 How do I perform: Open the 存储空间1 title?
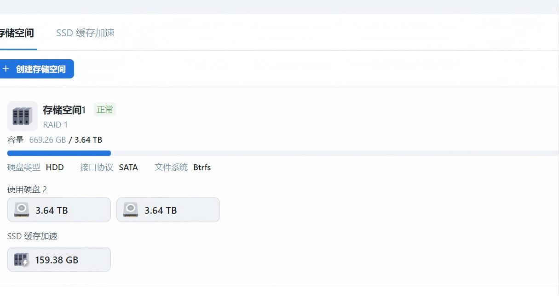(x=64, y=110)
